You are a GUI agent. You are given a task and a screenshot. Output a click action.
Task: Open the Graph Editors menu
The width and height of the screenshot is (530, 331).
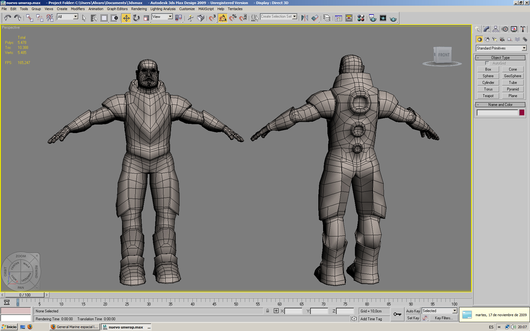coord(117,9)
